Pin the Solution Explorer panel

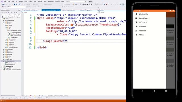point(18,10)
